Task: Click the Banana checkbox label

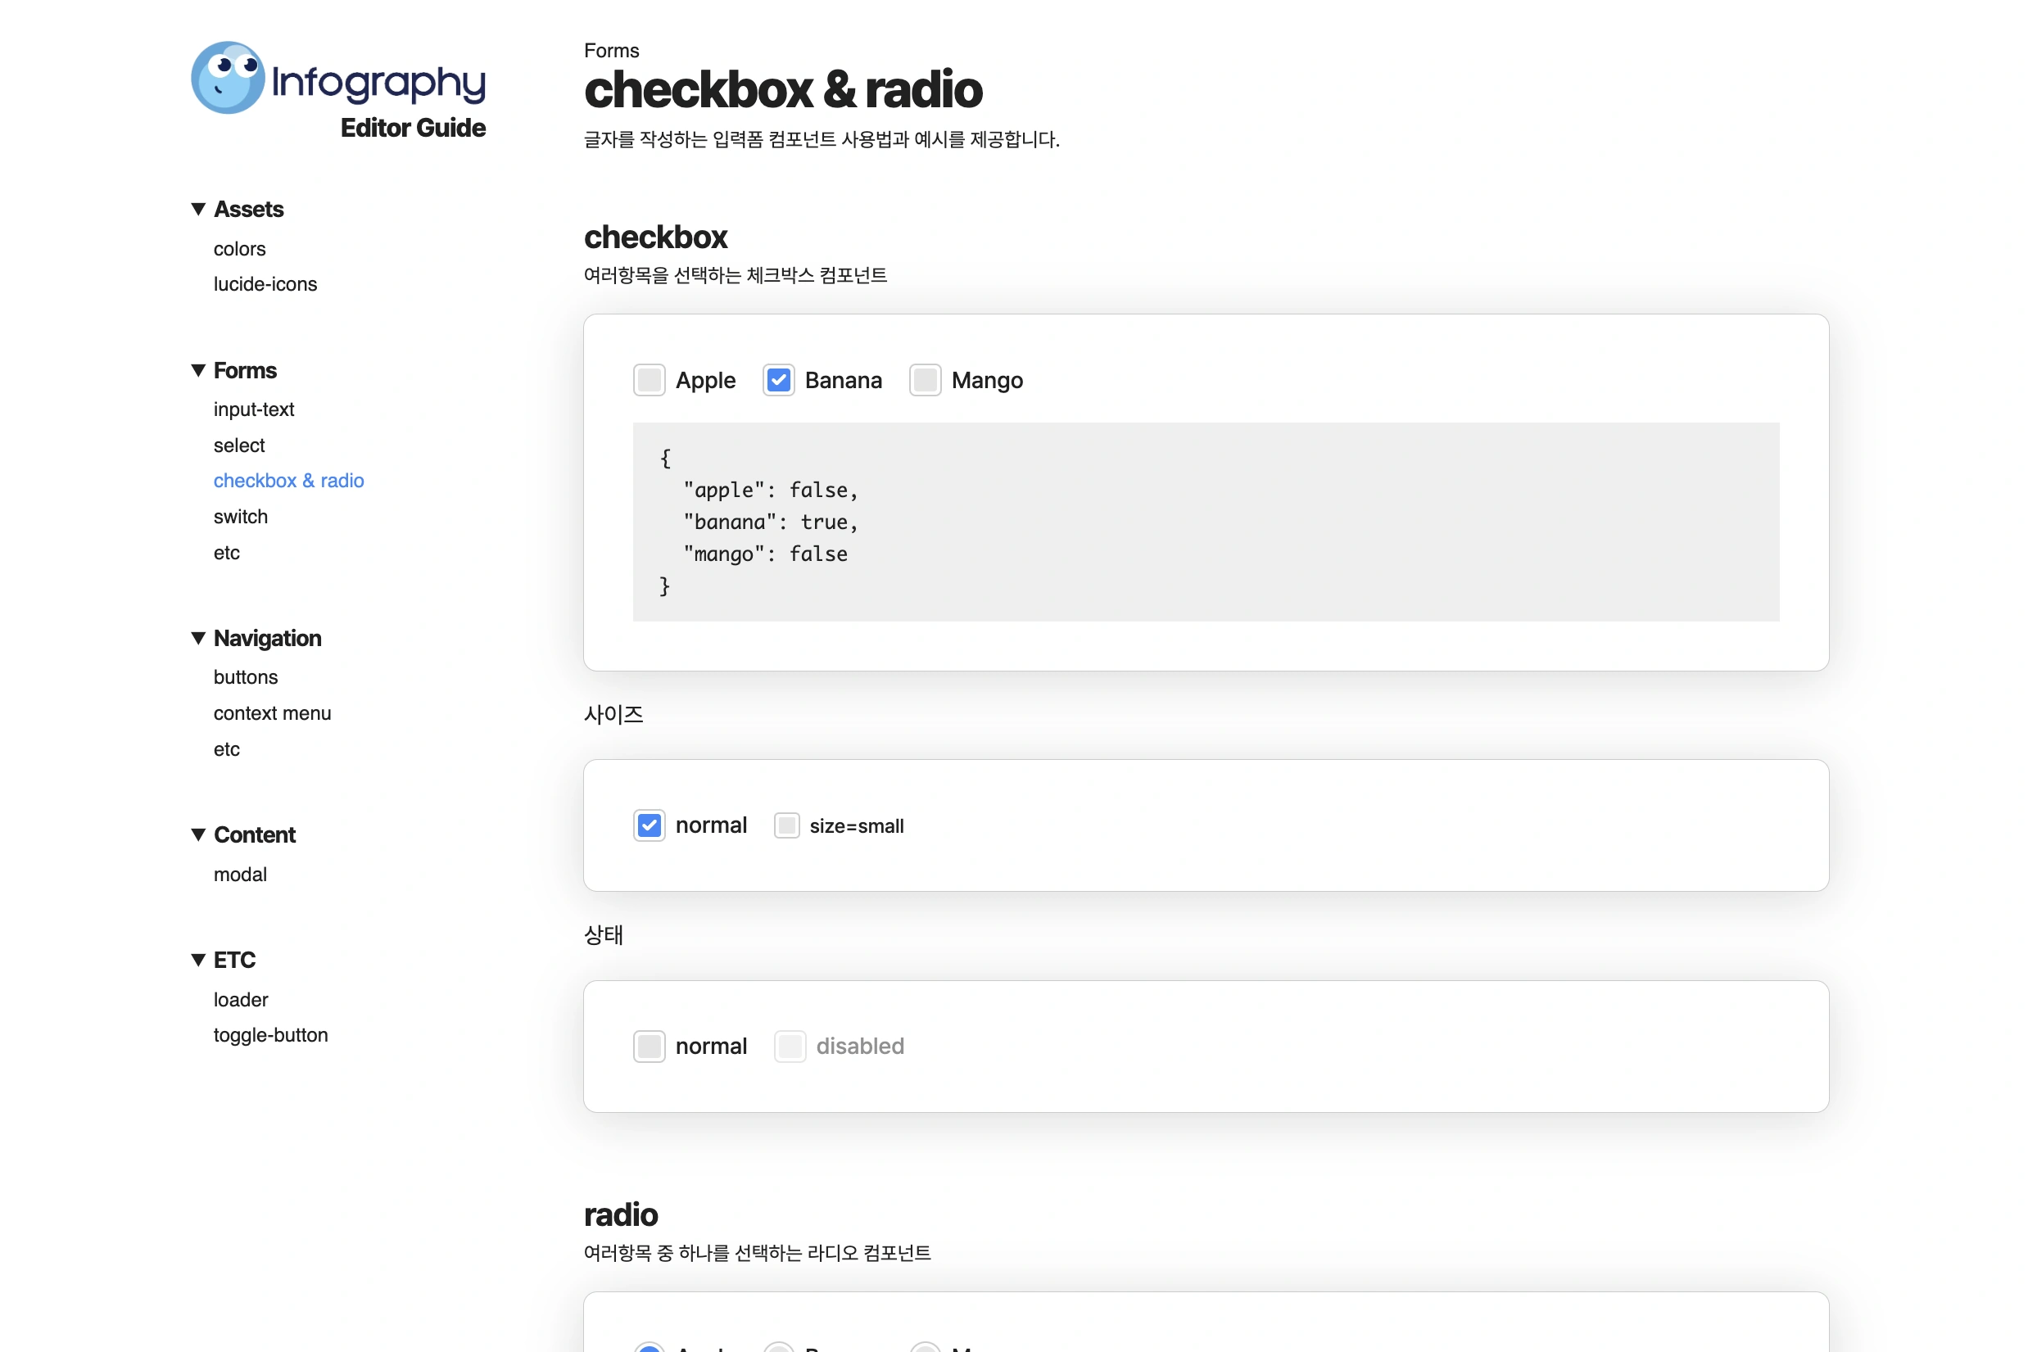Action: (844, 380)
